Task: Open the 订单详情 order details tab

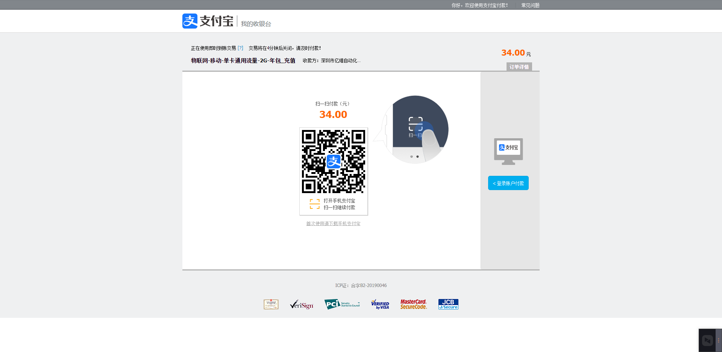Action: (x=519, y=67)
